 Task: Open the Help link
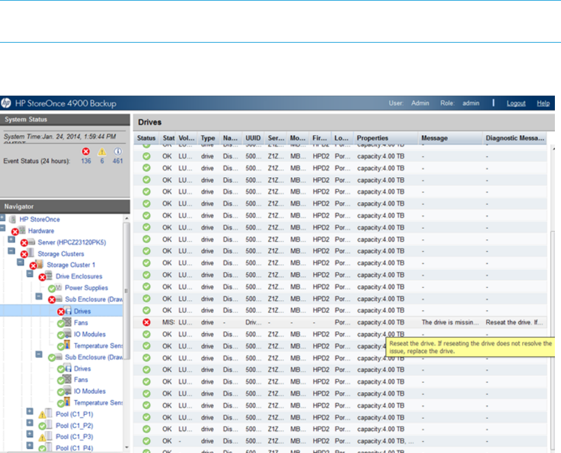[x=543, y=104]
